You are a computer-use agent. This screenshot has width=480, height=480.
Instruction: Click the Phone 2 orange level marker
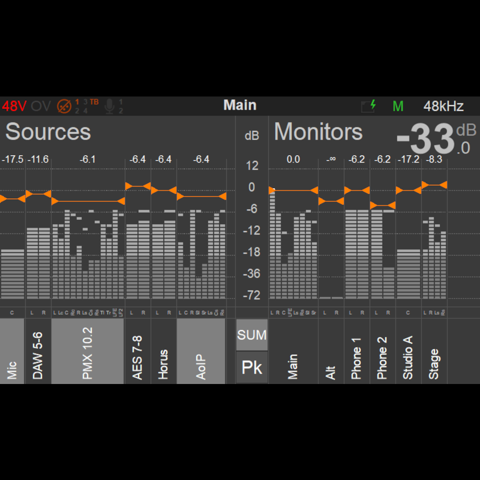tap(383, 205)
